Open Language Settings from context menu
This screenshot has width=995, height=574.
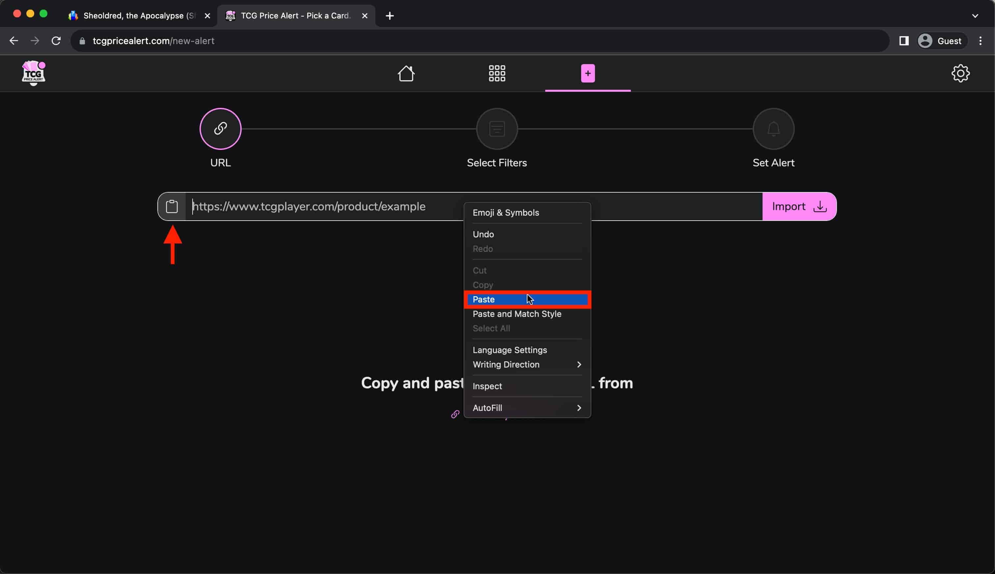click(527, 350)
